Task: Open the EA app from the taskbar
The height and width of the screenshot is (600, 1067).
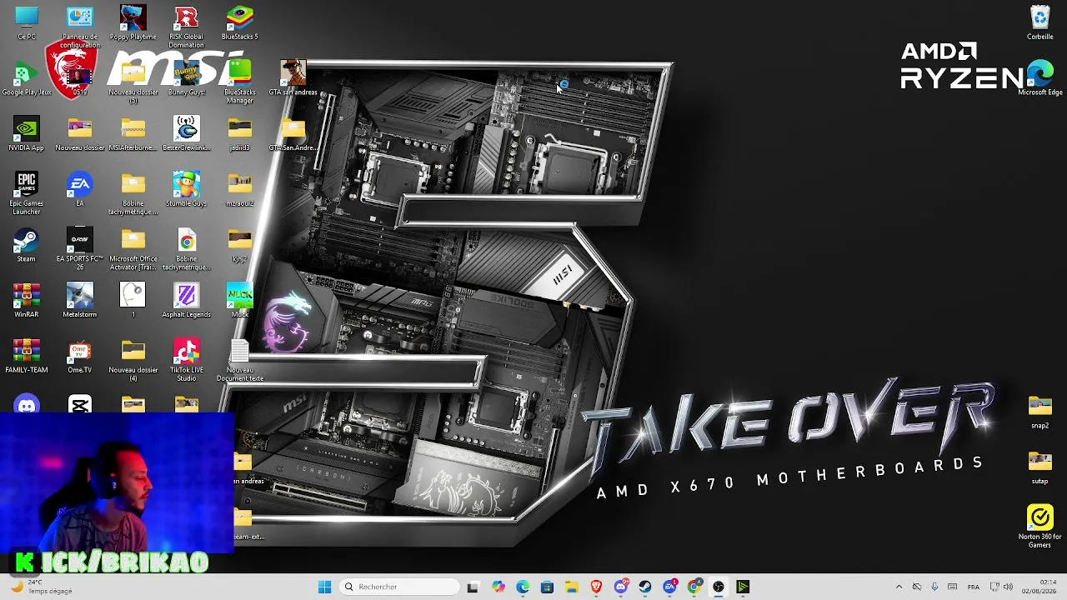Action: [669, 587]
